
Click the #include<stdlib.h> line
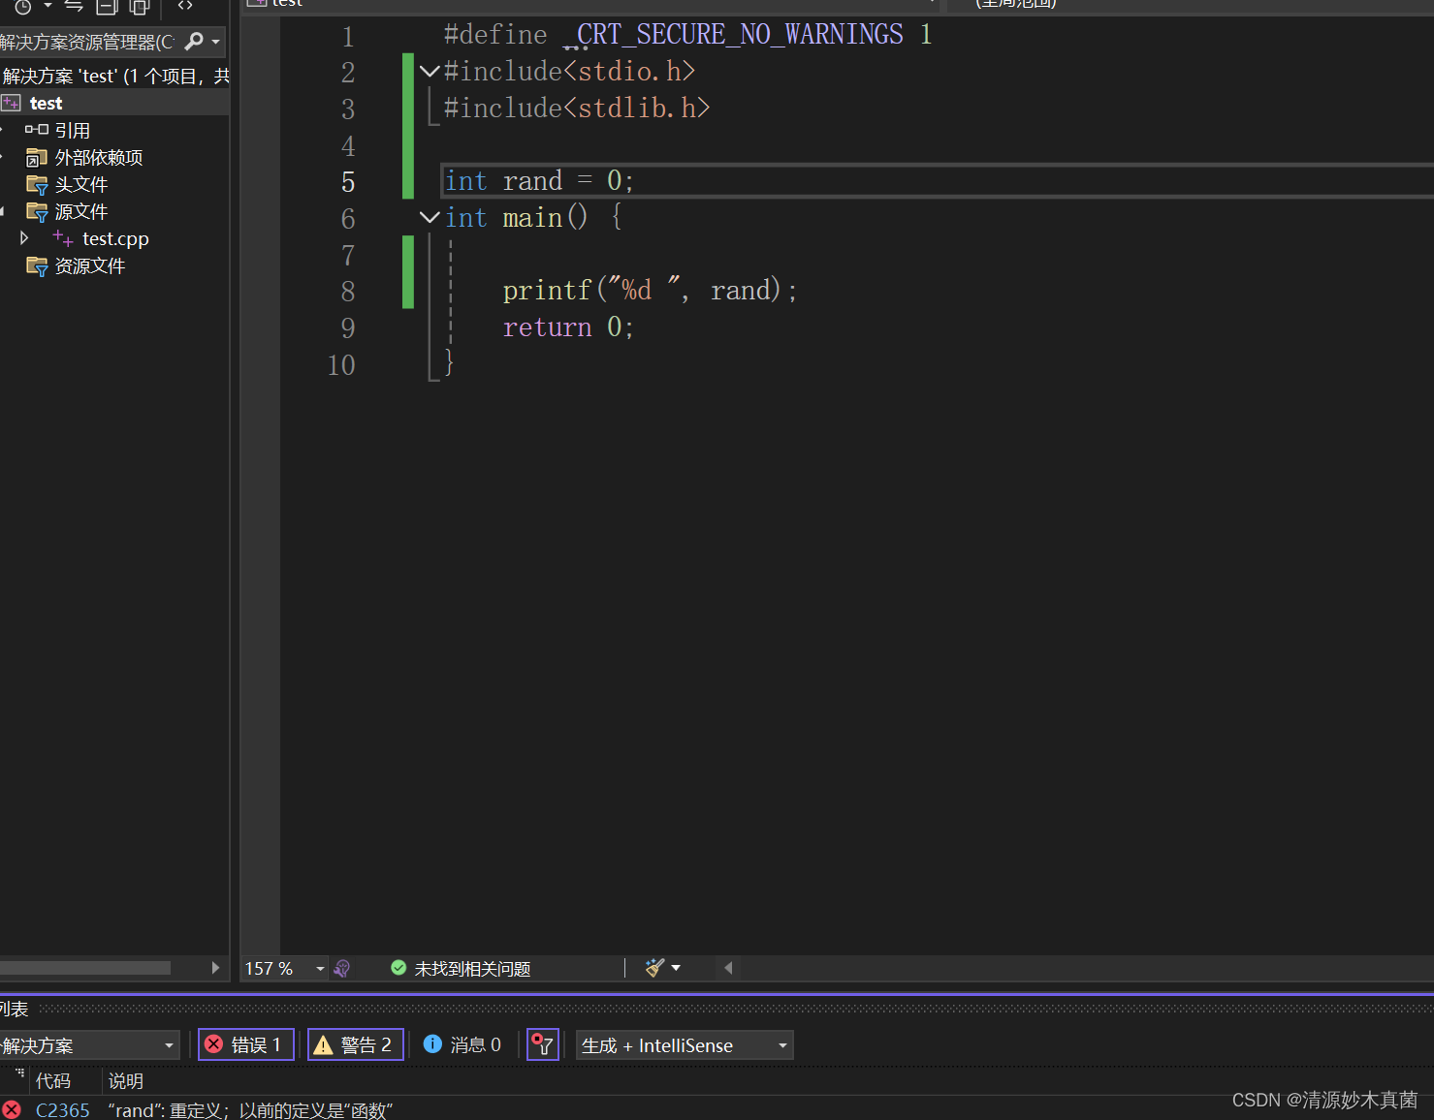click(577, 108)
